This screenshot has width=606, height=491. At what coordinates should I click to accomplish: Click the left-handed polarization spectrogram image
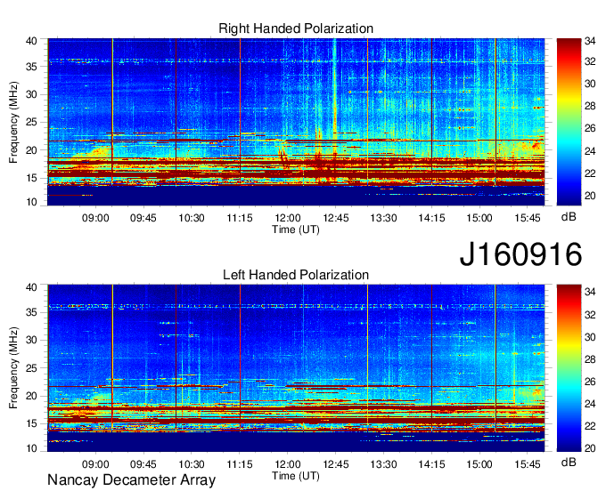coord(296,368)
